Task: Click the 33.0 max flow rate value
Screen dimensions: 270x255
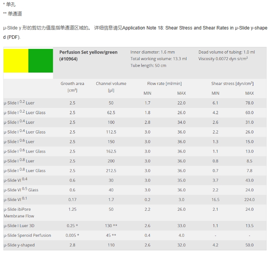Action: [x=182, y=226]
